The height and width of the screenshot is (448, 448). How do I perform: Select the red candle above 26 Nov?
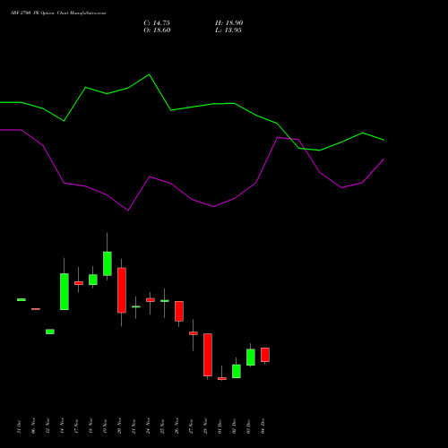tap(179, 311)
